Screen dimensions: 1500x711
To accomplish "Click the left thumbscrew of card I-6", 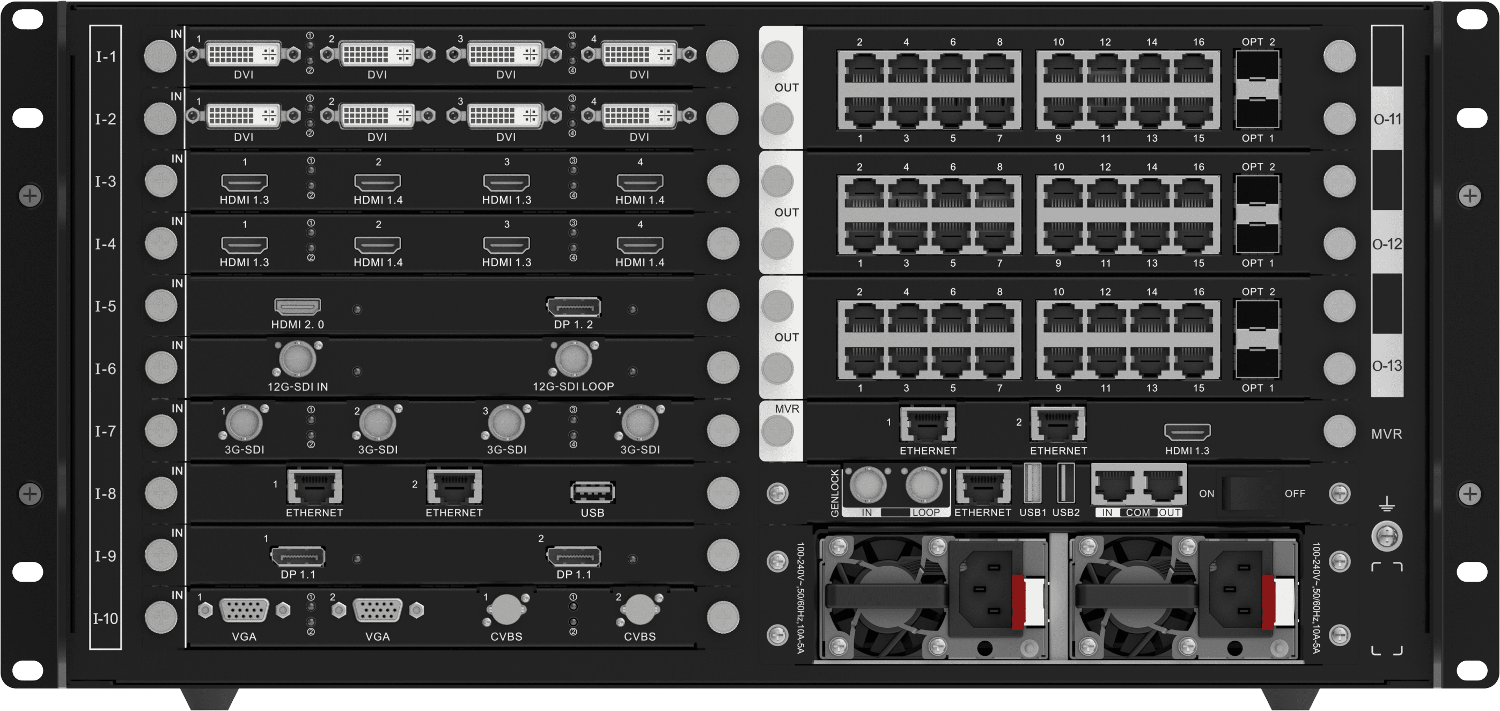I will [161, 368].
